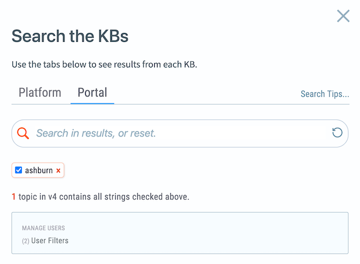Click the 'topic in v4 contains all strings' summary
Viewport: 360px width, 264px height.
click(104, 197)
